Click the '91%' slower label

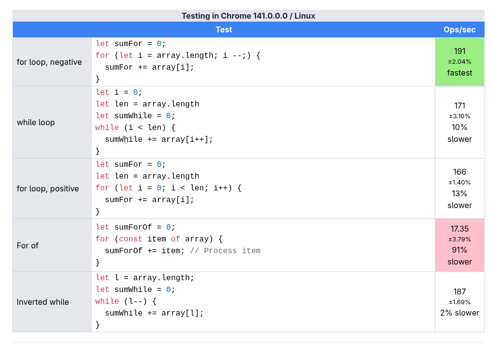460,250
